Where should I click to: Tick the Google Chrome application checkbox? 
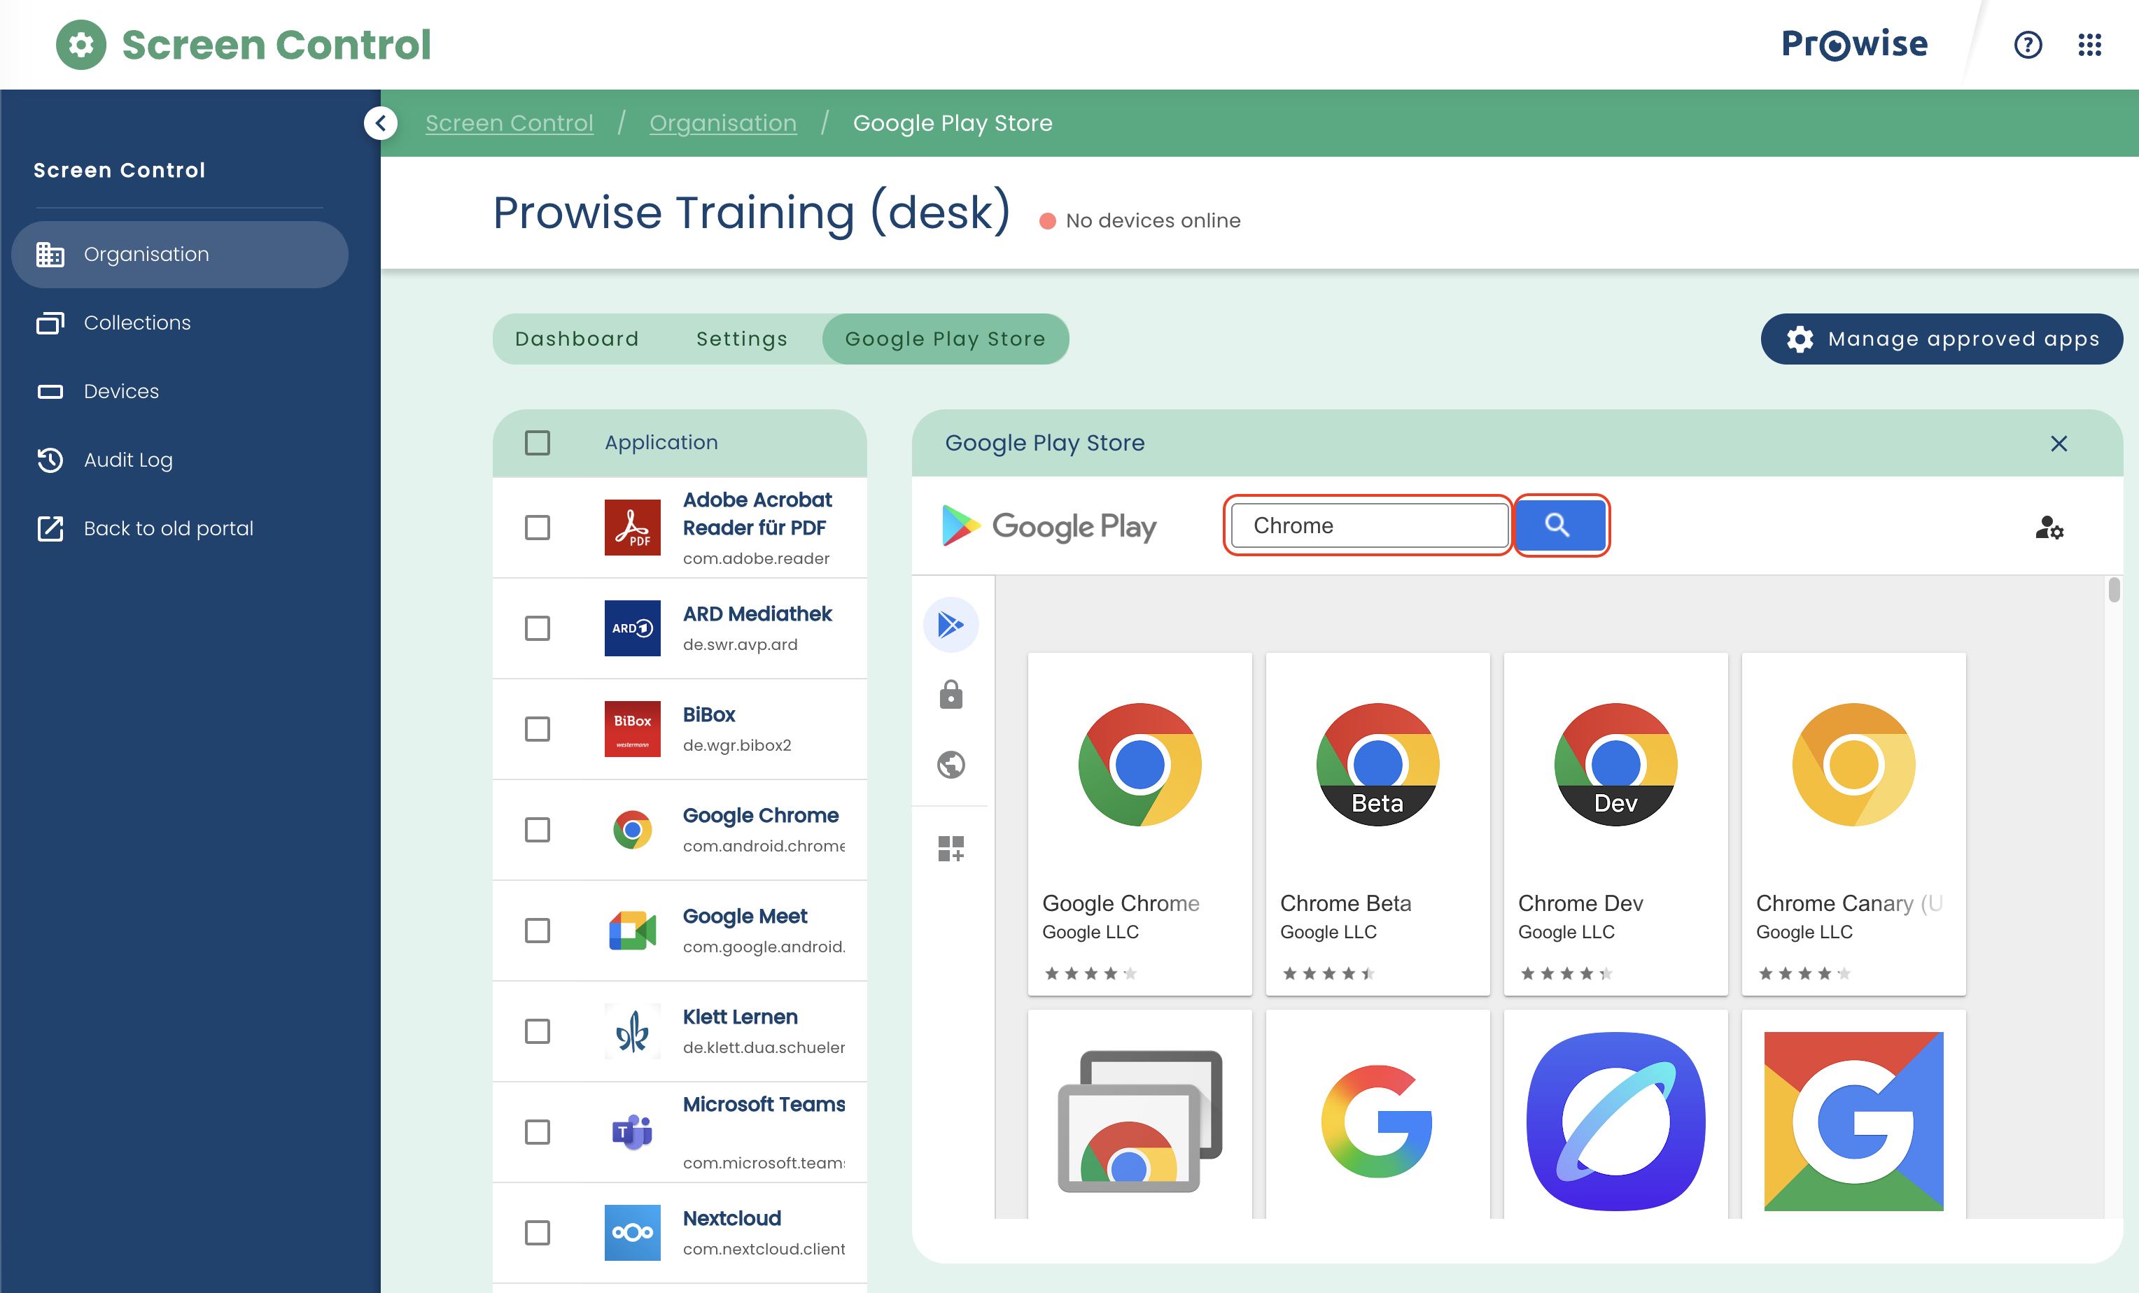pyautogui.click(x=538, y=830)
